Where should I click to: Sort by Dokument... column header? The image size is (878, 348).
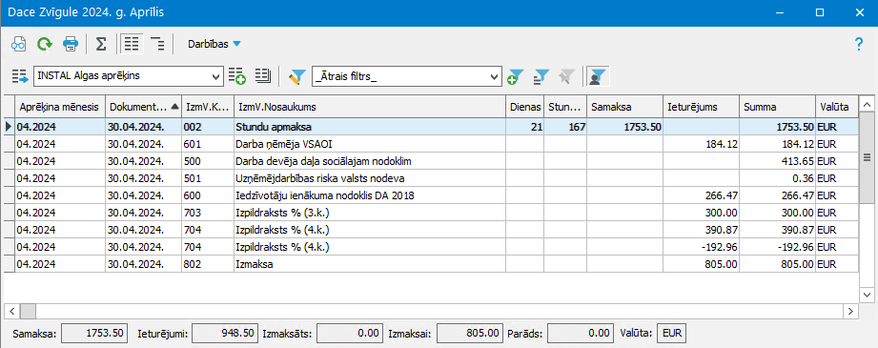(x=143, y=107)
